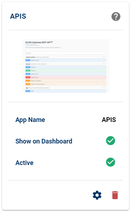Click the GET badge under adaptercatalog

[x=28, y=60]
